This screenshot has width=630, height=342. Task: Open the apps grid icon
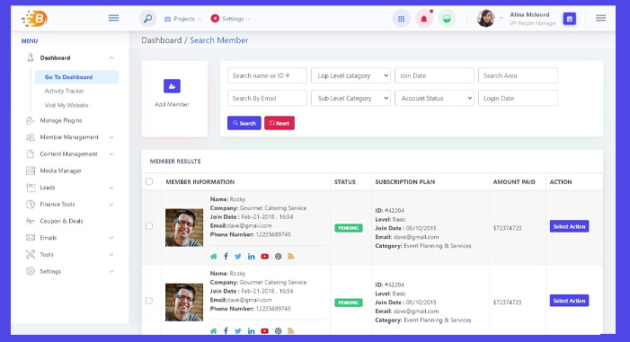click(x=401, y=19)
